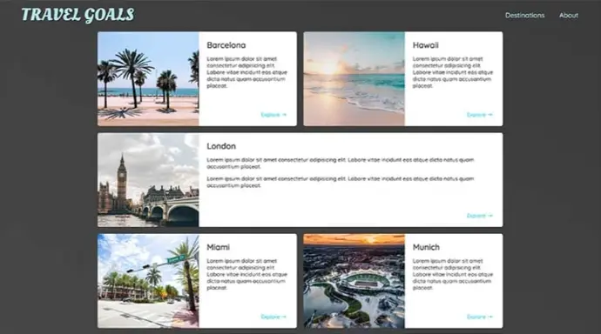Click the Miami card heading

point(218,247)
